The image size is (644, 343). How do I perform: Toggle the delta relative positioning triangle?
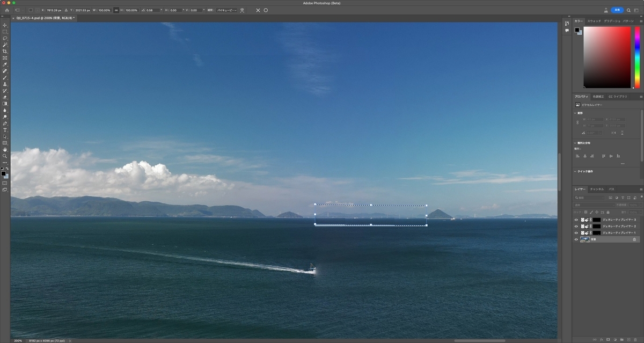(66, 10)
